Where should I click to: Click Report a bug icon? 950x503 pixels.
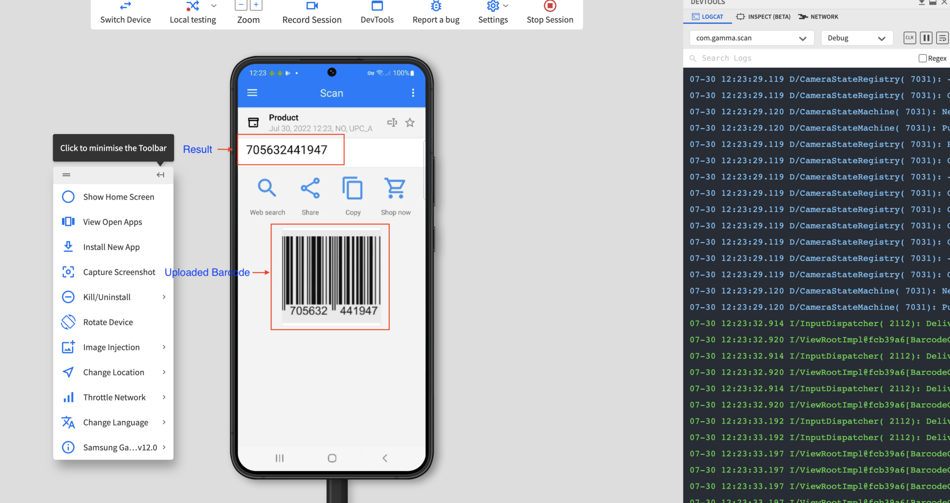click(435, 6)
